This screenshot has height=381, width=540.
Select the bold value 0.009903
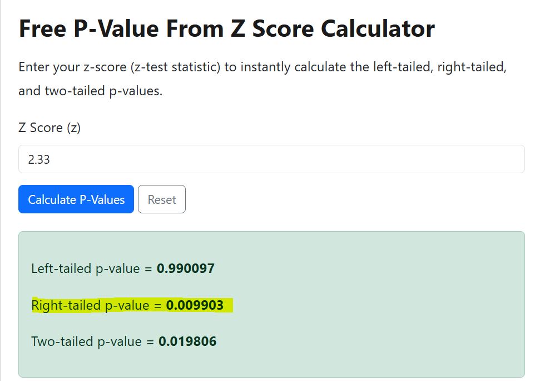[x=195, y=305]
